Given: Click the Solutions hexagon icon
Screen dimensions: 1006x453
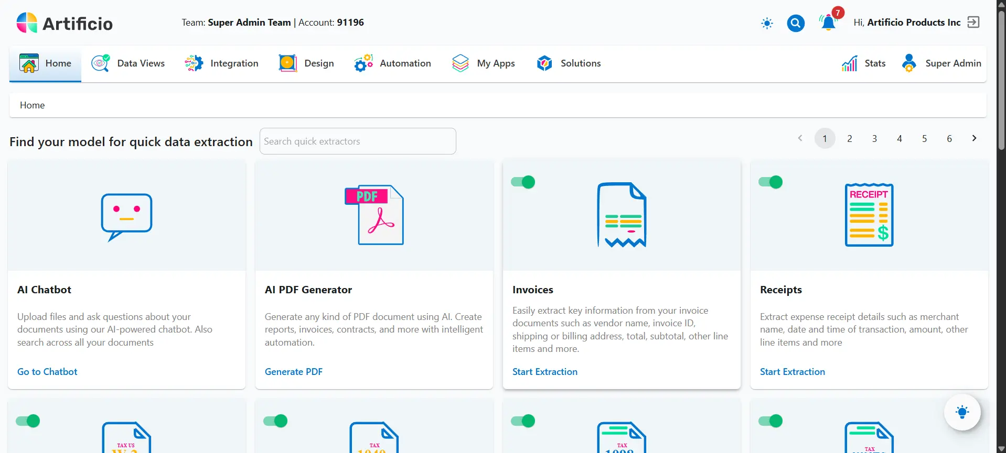Looking at the screenshot, I should point(544,63).
